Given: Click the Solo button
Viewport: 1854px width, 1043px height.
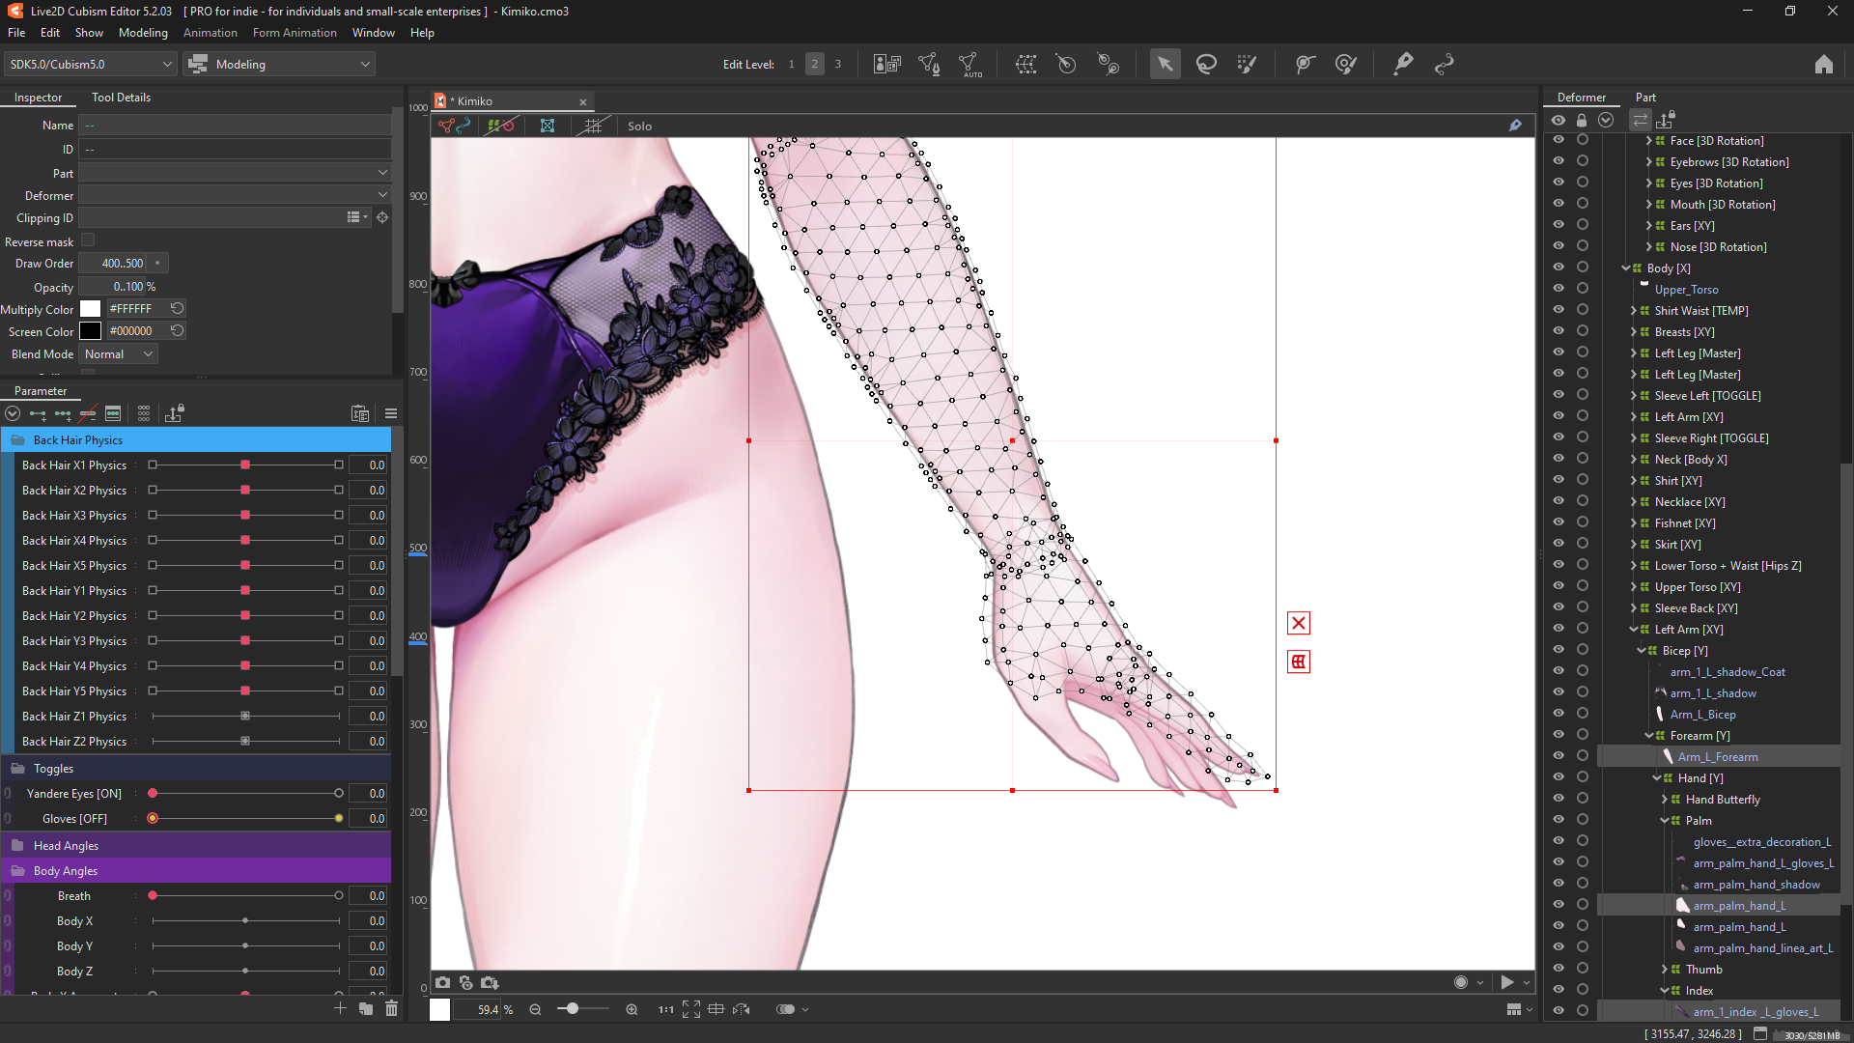Looking at the screenshot, I should [x=639, y=126].
